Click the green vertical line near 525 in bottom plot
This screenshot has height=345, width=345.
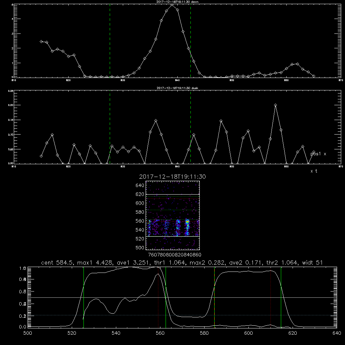[83, 297]
